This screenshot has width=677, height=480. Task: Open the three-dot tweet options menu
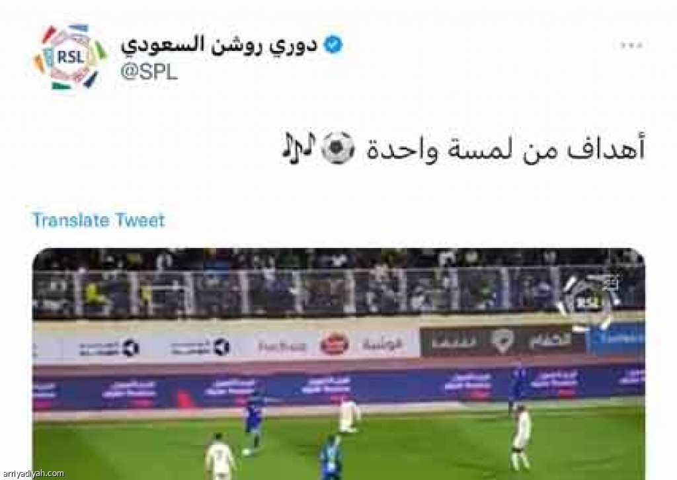631,45
